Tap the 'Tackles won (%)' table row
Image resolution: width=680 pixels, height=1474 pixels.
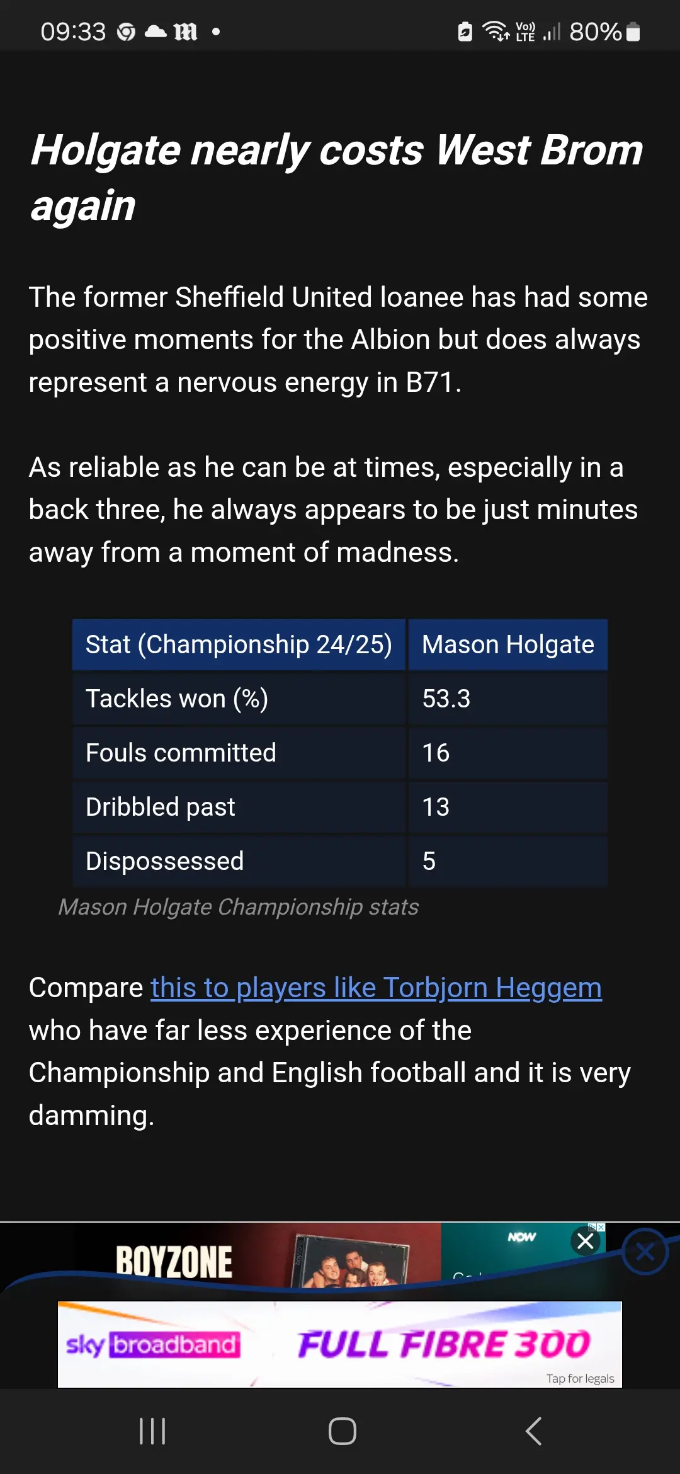(x=340, y=699)
